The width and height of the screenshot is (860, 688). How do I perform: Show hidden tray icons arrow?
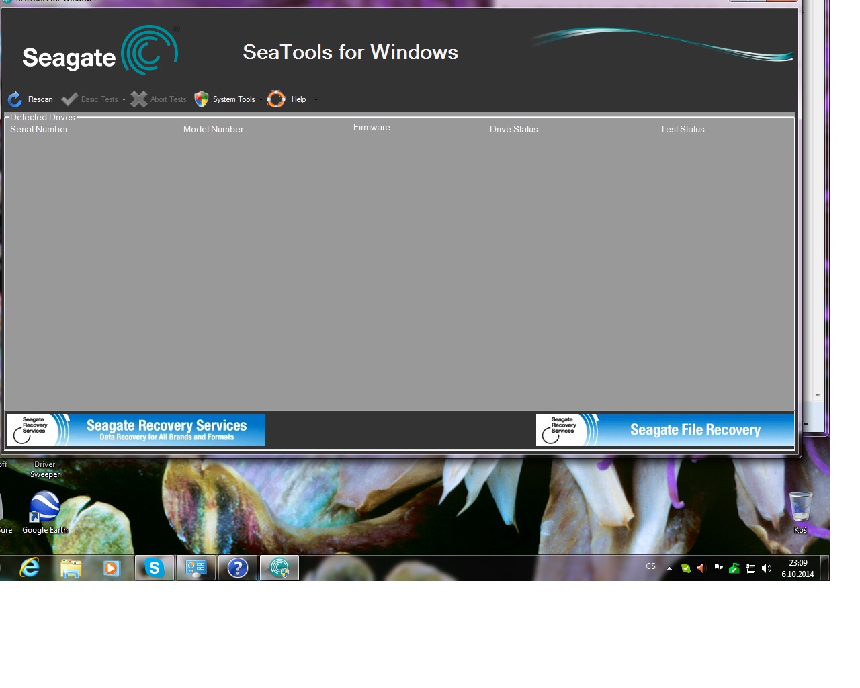tap(669, 568)
